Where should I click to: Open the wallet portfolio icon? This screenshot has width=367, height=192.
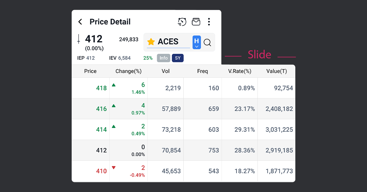pyautogui.click(x=196, y=22)
